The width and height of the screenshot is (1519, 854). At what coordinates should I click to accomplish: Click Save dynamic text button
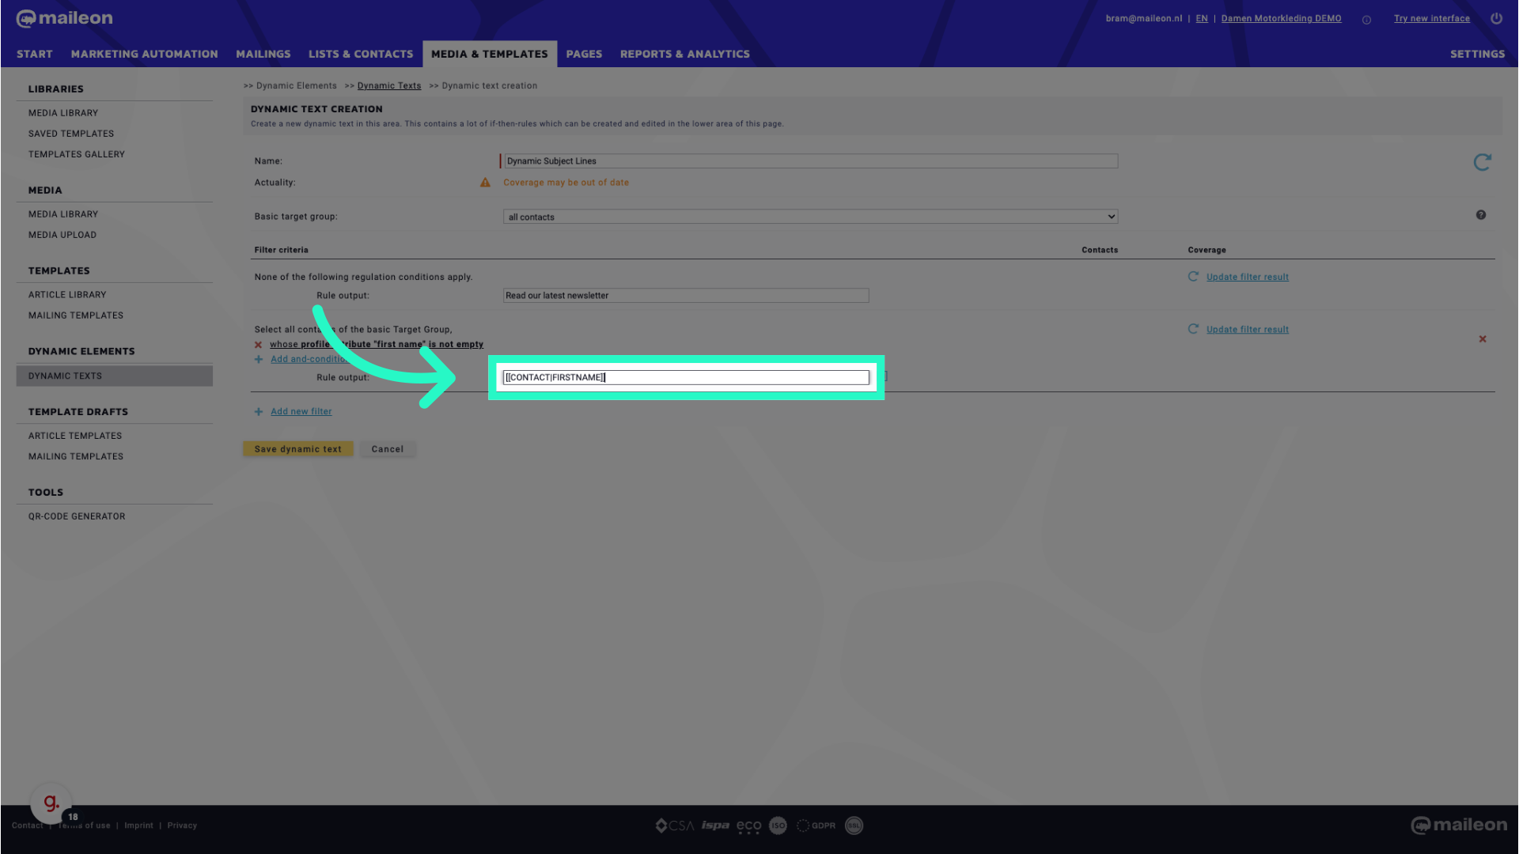(x=298, y=449)
